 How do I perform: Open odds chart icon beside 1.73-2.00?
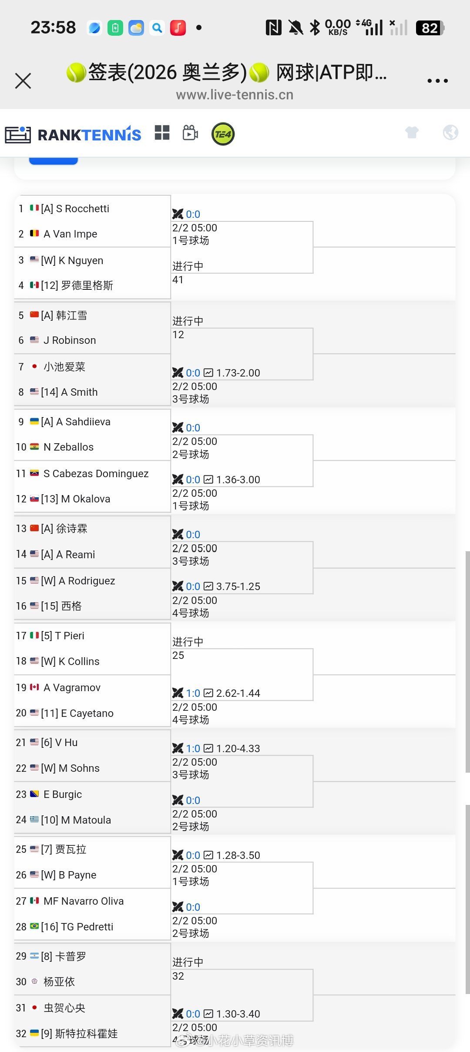(x=209, y=373)
